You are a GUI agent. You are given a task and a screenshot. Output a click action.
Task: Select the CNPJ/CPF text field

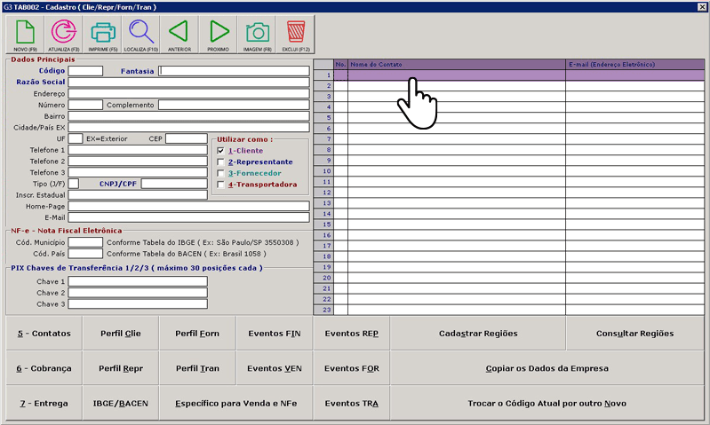coord(173,184)
